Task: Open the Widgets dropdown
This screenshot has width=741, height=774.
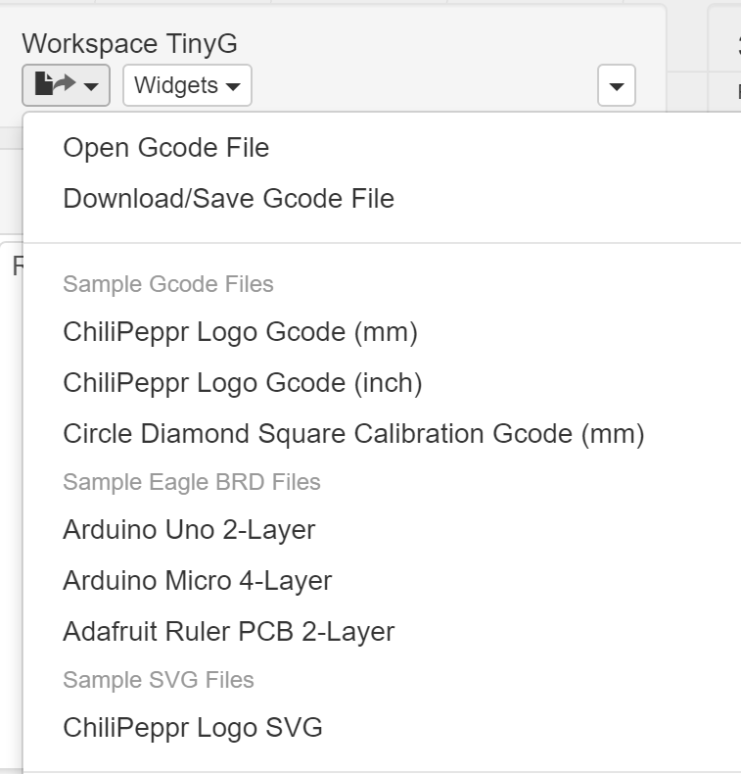Action: coord(187,85)
